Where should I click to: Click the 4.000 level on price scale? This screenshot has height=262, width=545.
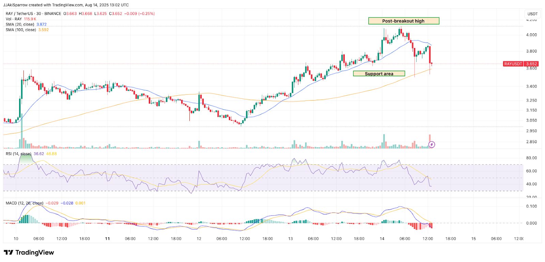click(x=531, y=35)
